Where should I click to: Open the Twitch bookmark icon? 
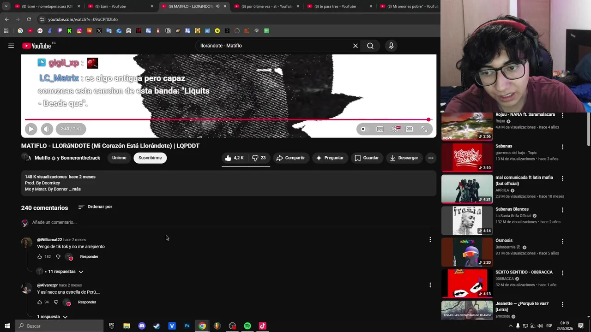tap(60, 31)
